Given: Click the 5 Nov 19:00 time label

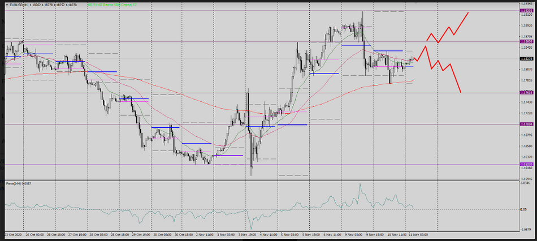Looking at the screenshot, I should pos(311,234).
